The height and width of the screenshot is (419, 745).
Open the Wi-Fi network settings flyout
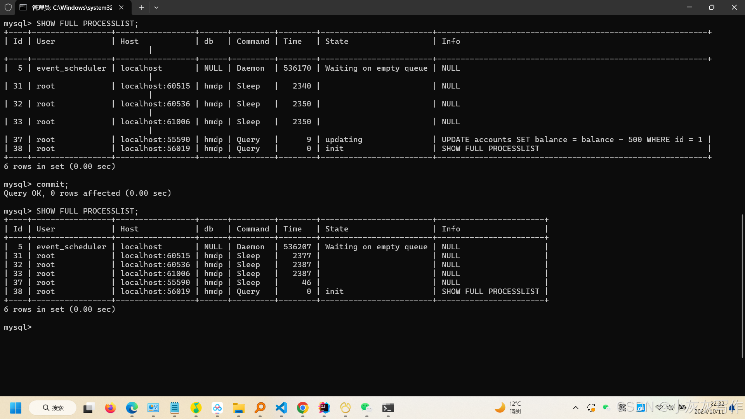[x=659, y=407]
